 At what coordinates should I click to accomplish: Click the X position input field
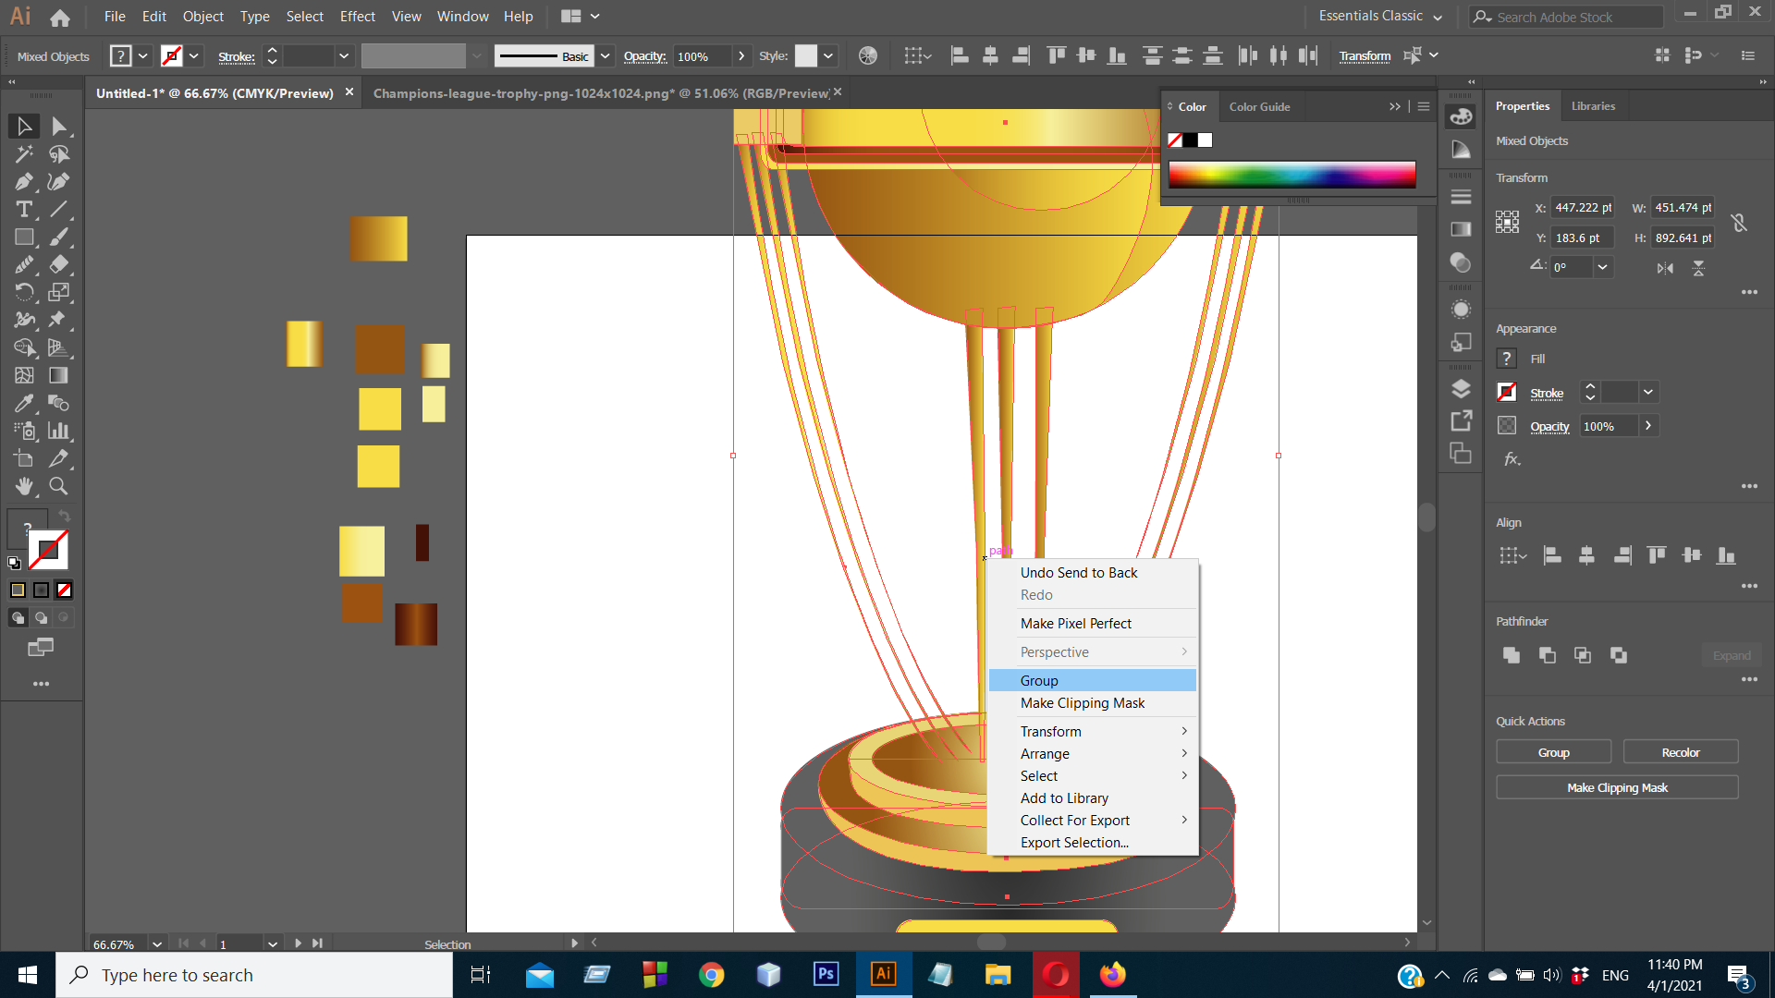click(1582, 208)
